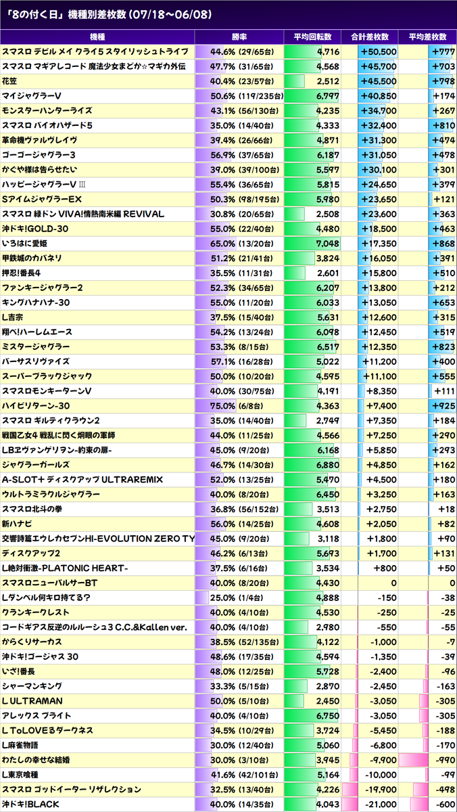Select machine name アレックス ブライト
This screenshot has height=812, width=457.
[x=37, y=716]
